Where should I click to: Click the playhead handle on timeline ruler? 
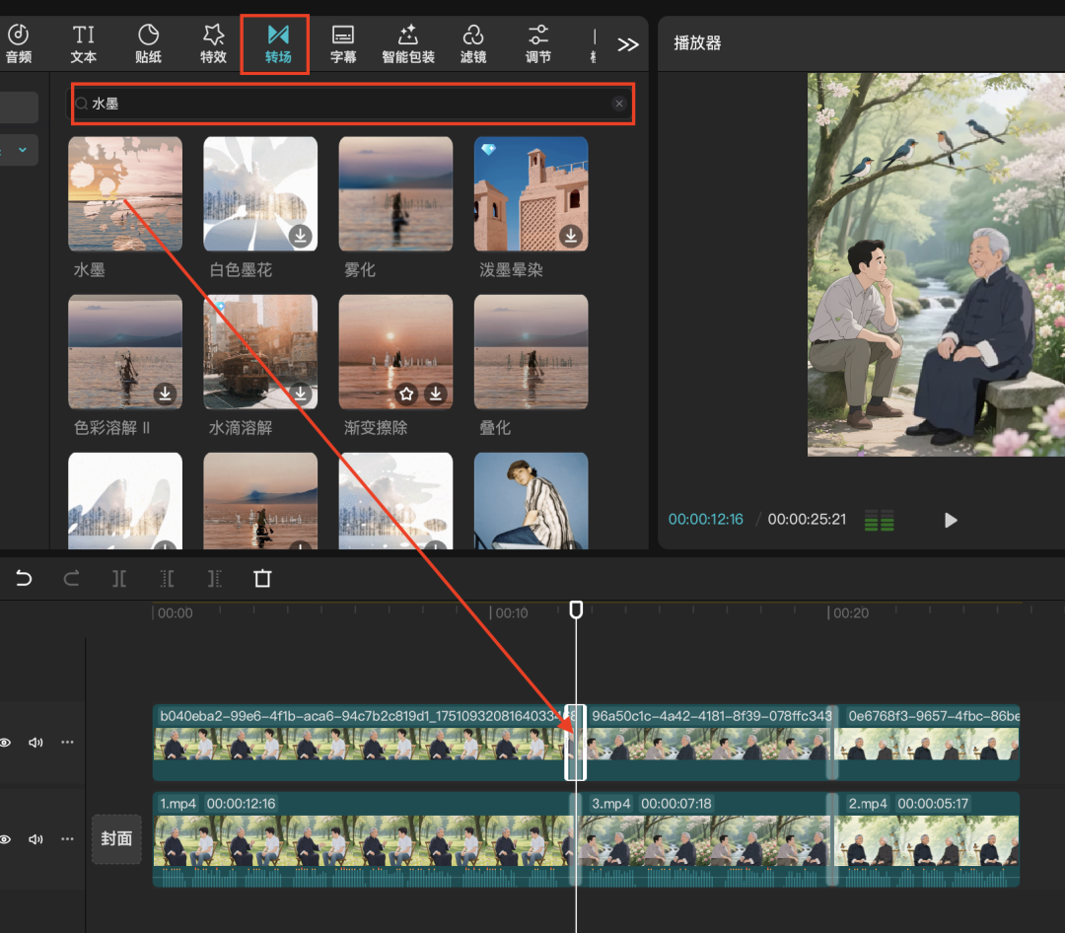pyautogui.click(x=577, y=610)
